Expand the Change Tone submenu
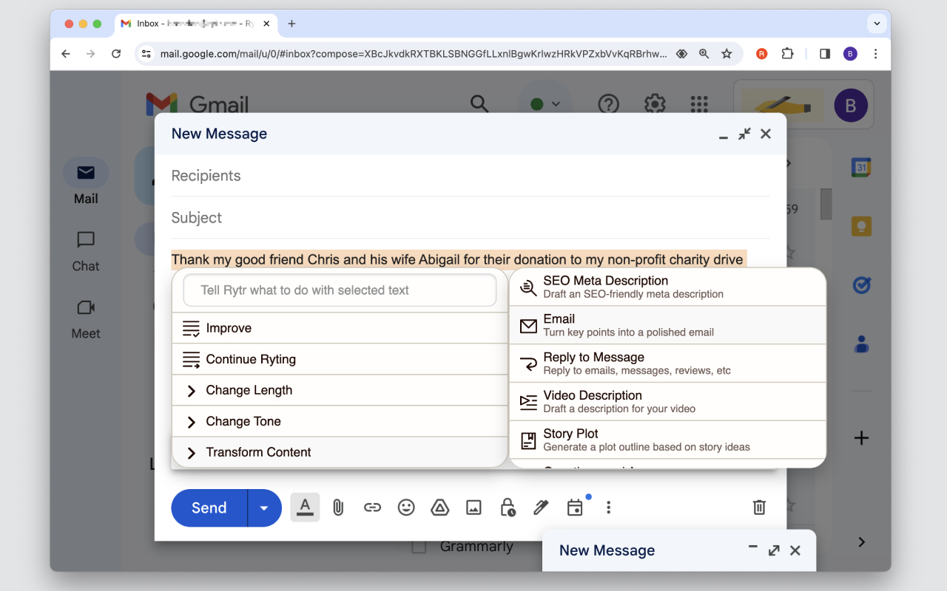The height and width of the screenshot is (591, 947). pyautogui.click(x=243, y=421)
